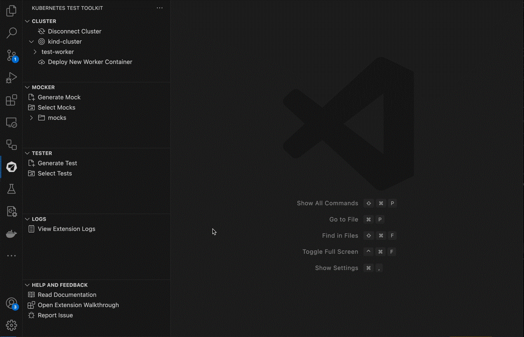
Task: Collapse the kind-cluster node
Action: (32, 42)
